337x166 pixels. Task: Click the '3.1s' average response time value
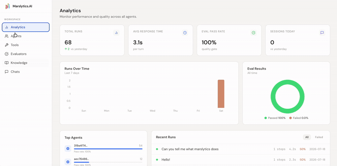(x=138, y=42)
